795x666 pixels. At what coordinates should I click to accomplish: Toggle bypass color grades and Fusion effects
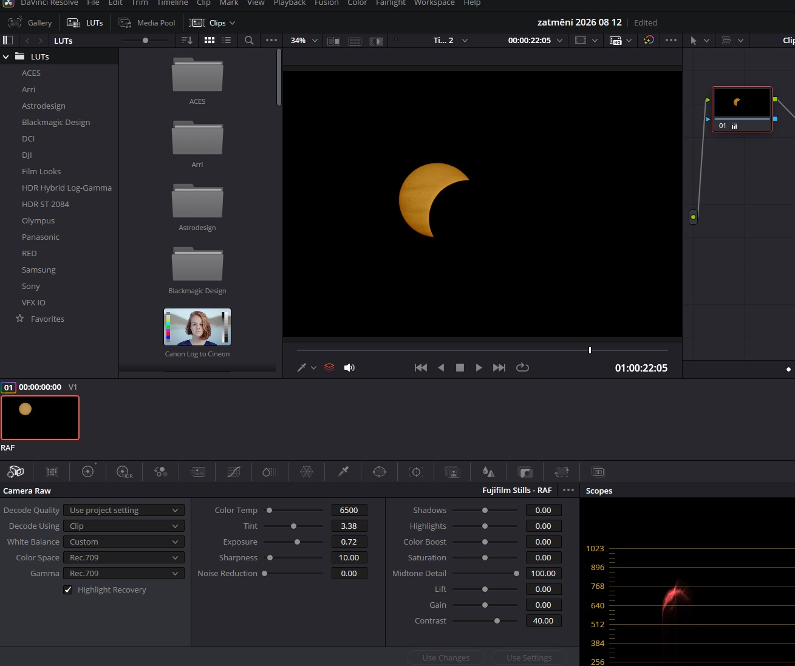coord(649,40)
